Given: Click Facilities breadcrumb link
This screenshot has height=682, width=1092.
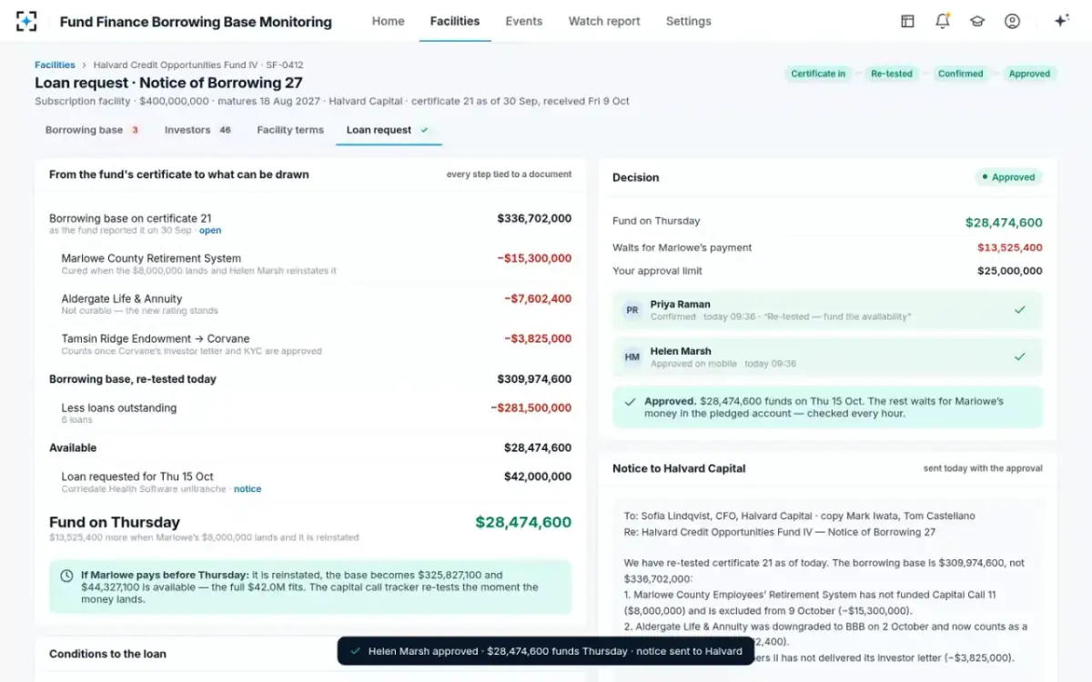Looking at the screenshot, I should (55, 65).
